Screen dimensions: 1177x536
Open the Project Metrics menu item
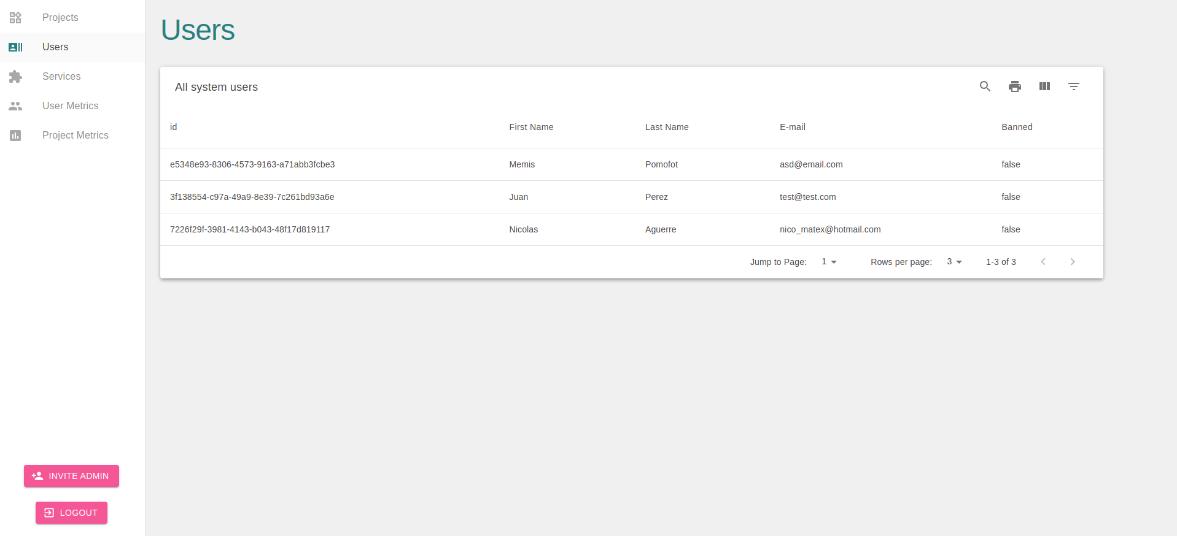tap(72, 136)
